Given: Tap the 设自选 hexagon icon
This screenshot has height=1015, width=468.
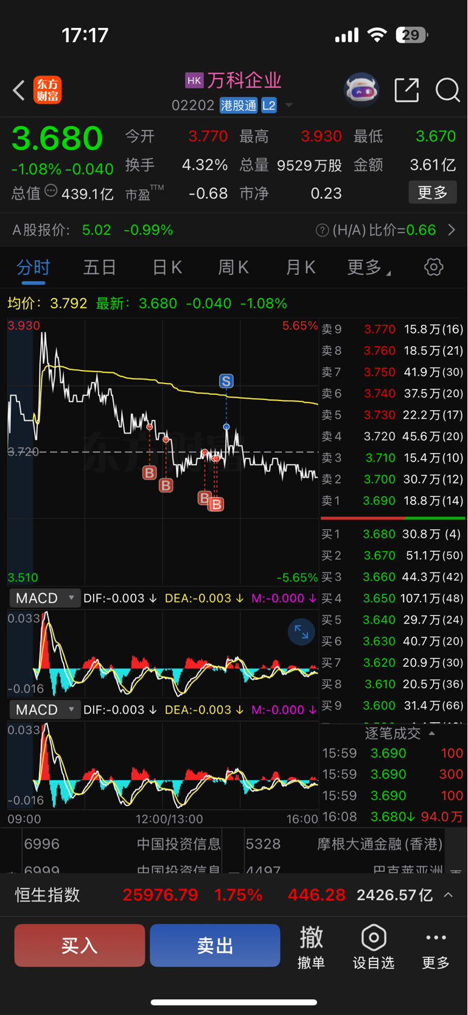Looking at the screenshot, I should pos(374,938).
